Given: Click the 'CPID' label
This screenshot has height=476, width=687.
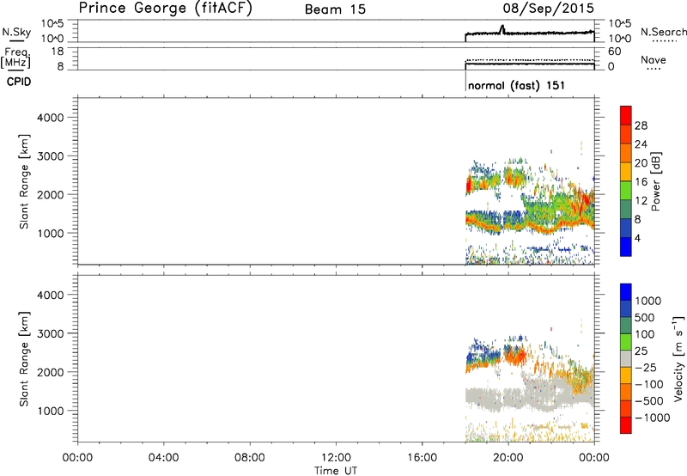Looking at the screenshot, I should pyautogui.click(x=19, y=82).
